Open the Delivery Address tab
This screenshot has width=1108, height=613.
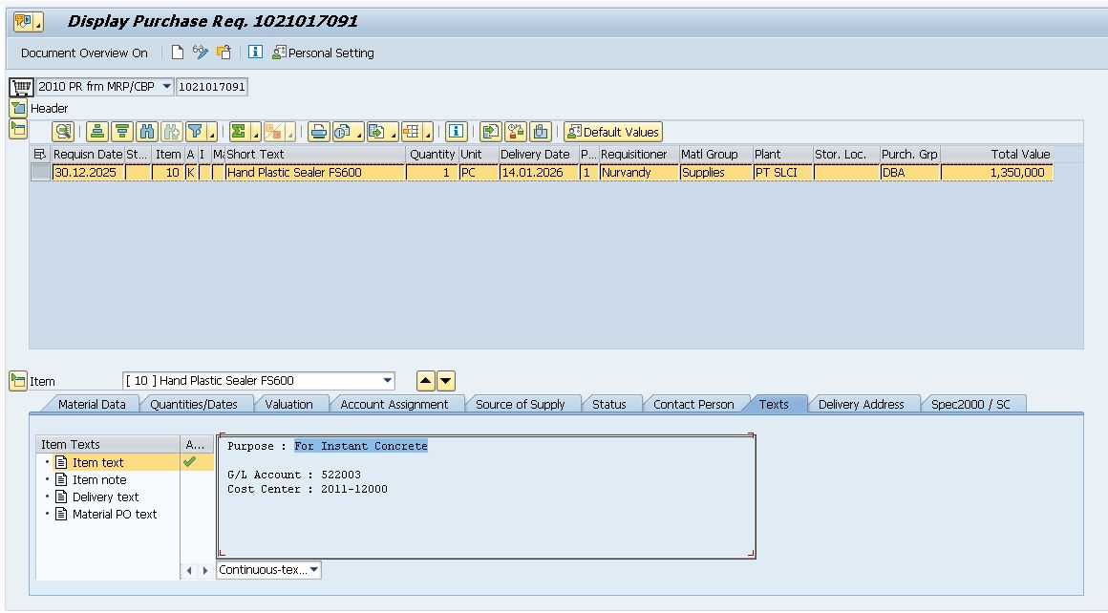tap(861, 404)
